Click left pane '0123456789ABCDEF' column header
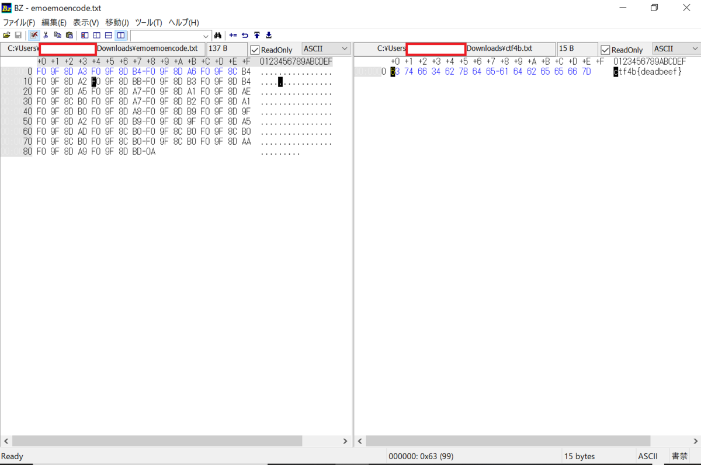 pos(296,61)
